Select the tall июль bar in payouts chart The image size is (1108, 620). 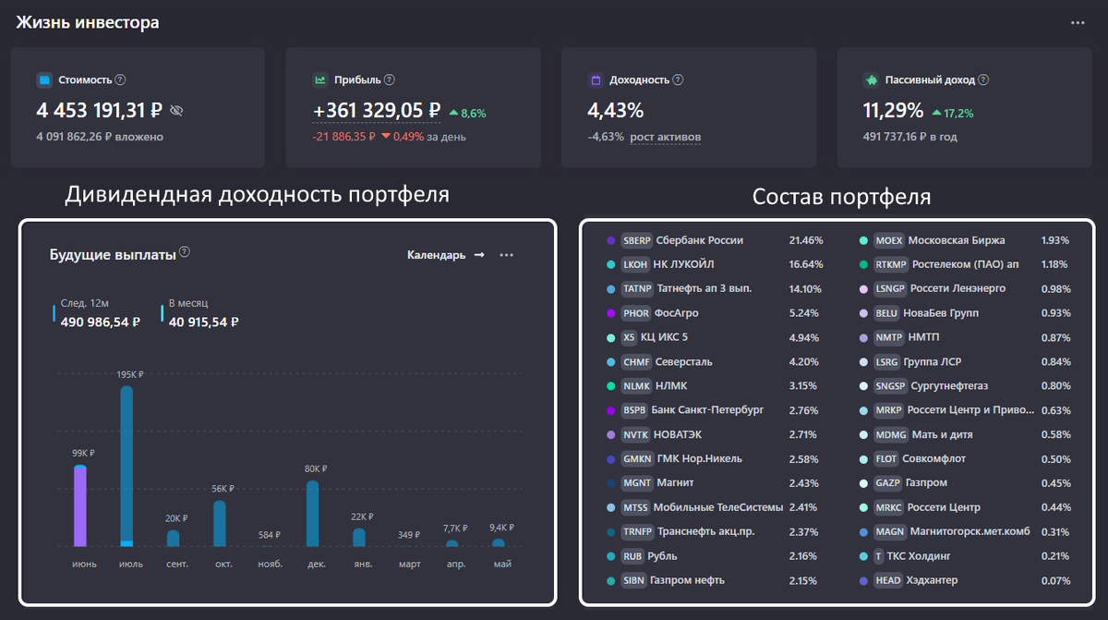[126, 466]
